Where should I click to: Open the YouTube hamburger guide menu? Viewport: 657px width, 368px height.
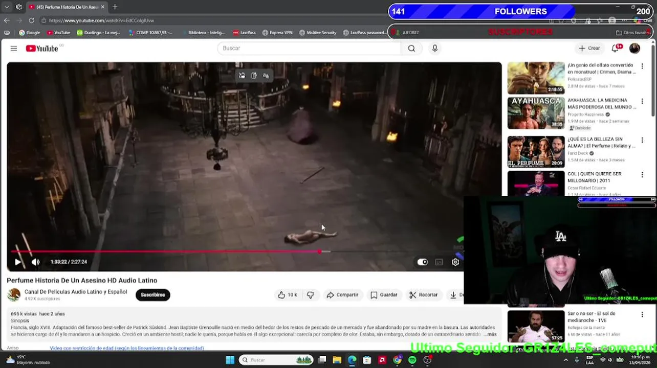[x=14, y=49]
